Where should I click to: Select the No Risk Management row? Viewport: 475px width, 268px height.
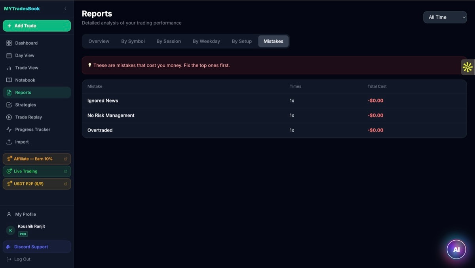pos(111,116)
